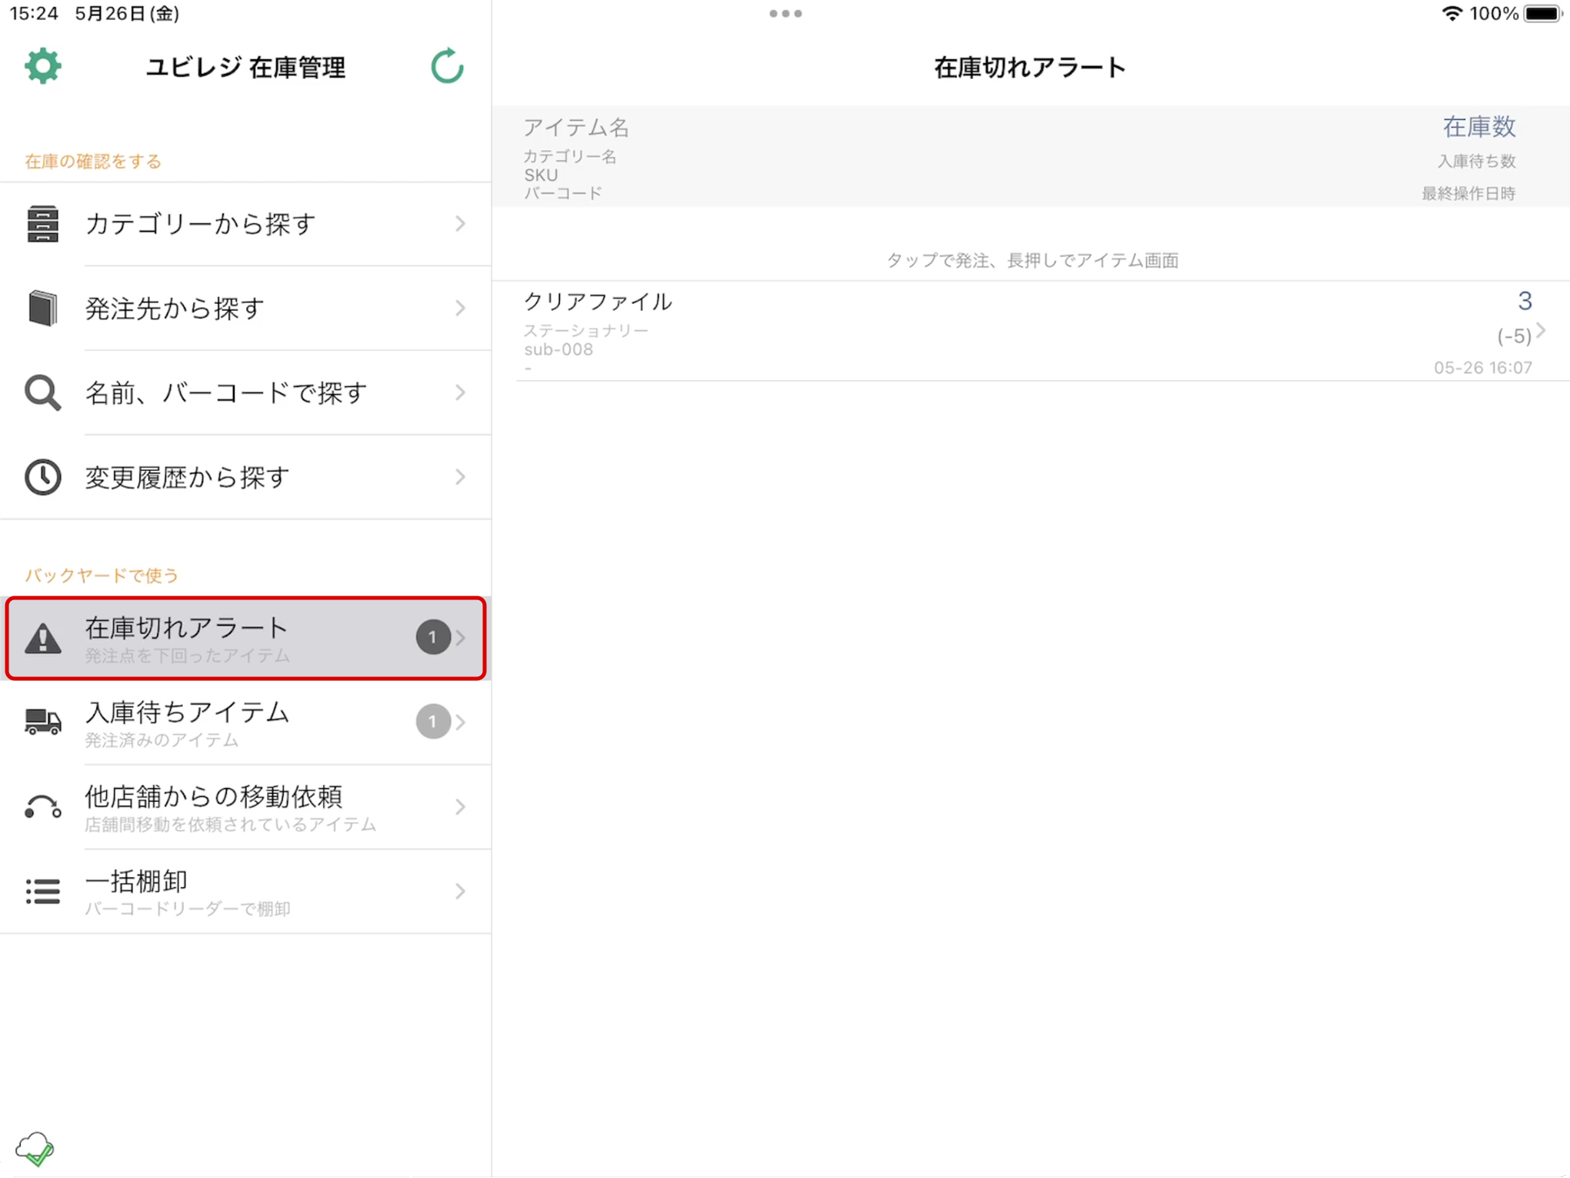This screenshot has width=1570, height=1178.
Task: Tap the 在庫切れアラート page title
Action: tap(1030, 67)
